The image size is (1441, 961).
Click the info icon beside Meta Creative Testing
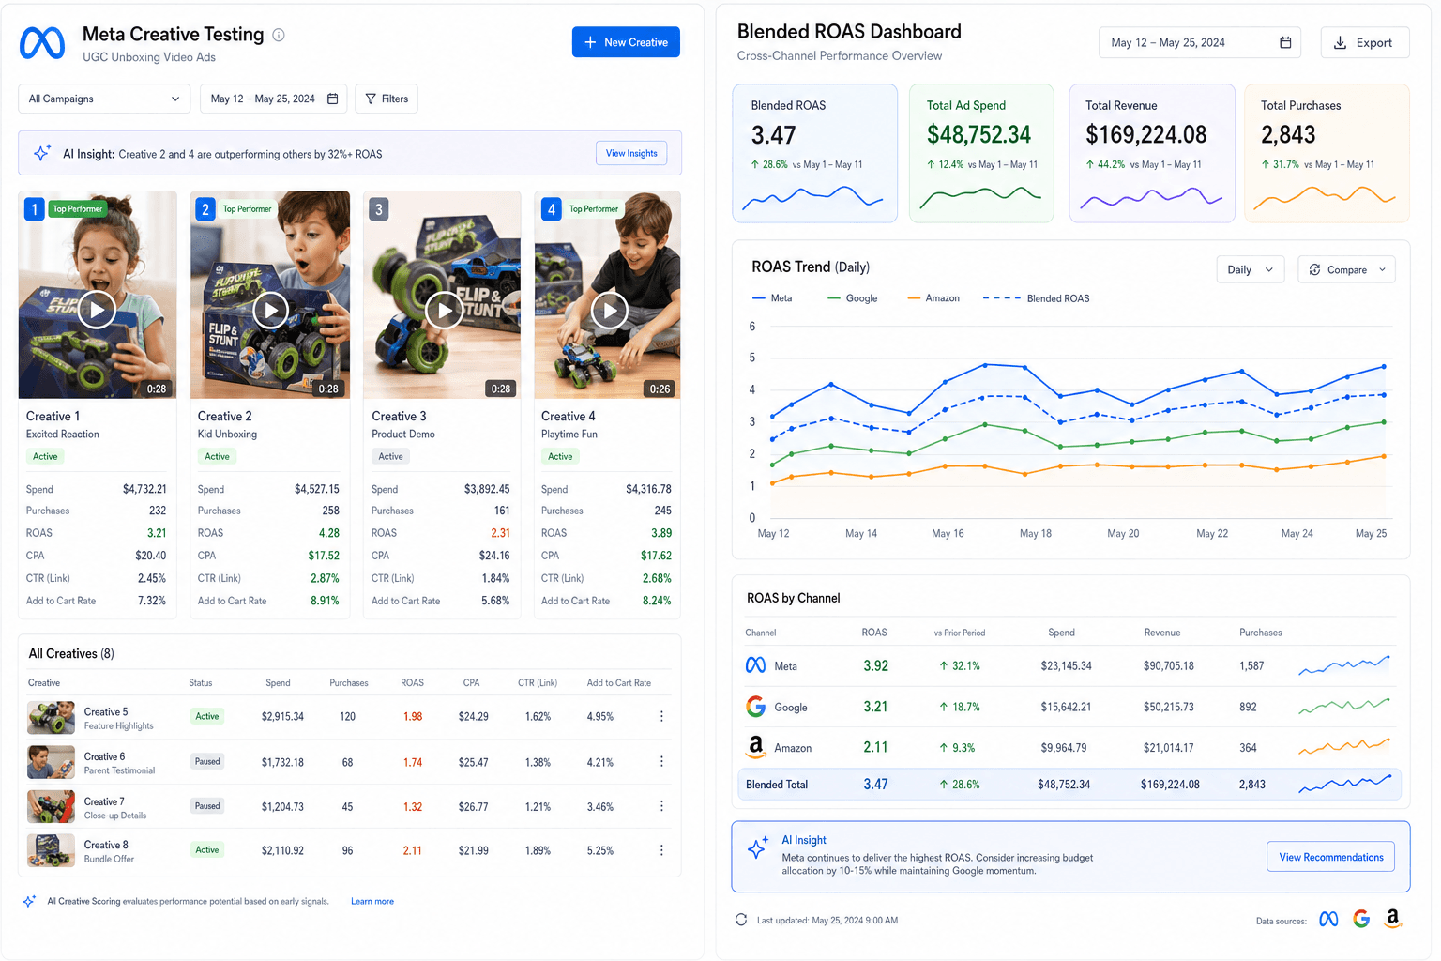279,35
